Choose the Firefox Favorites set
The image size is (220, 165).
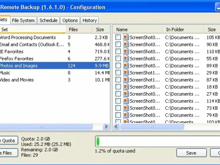(16, 59)
